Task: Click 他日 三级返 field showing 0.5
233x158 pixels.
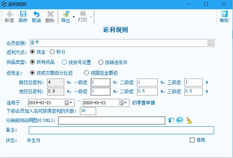Action: [x=193, y=91]
